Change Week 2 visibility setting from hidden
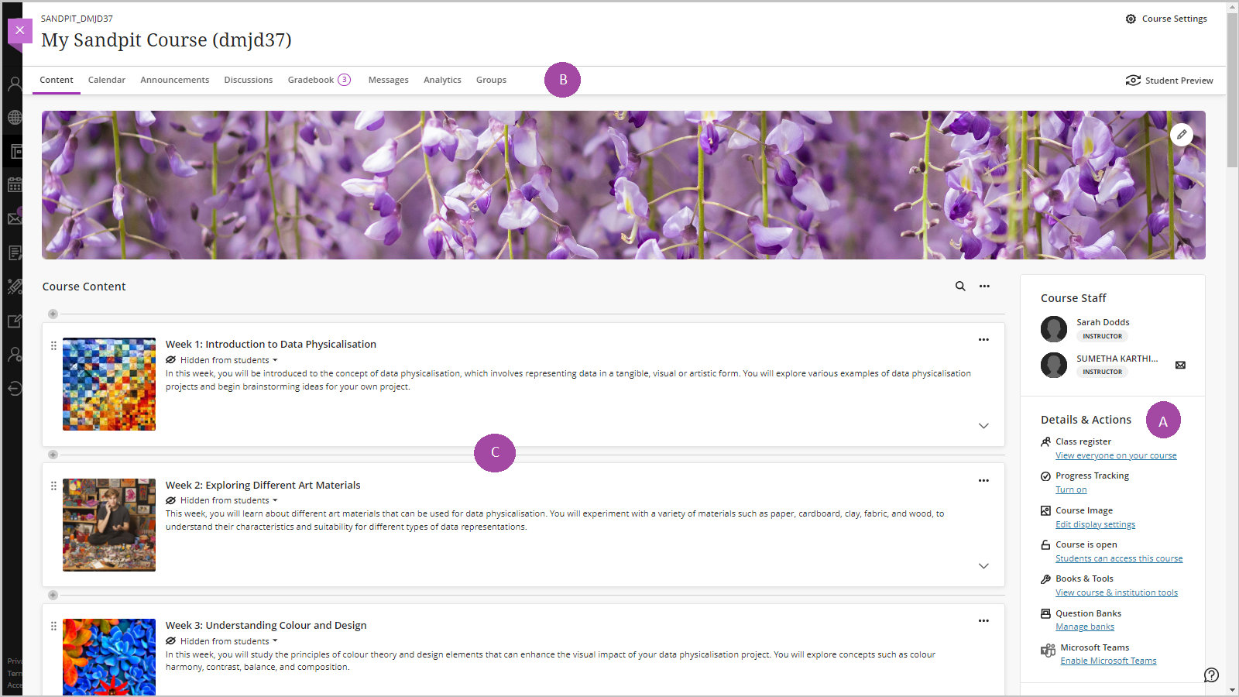The width and height of the screenshot is (1239, 697). tap(221, 500)
